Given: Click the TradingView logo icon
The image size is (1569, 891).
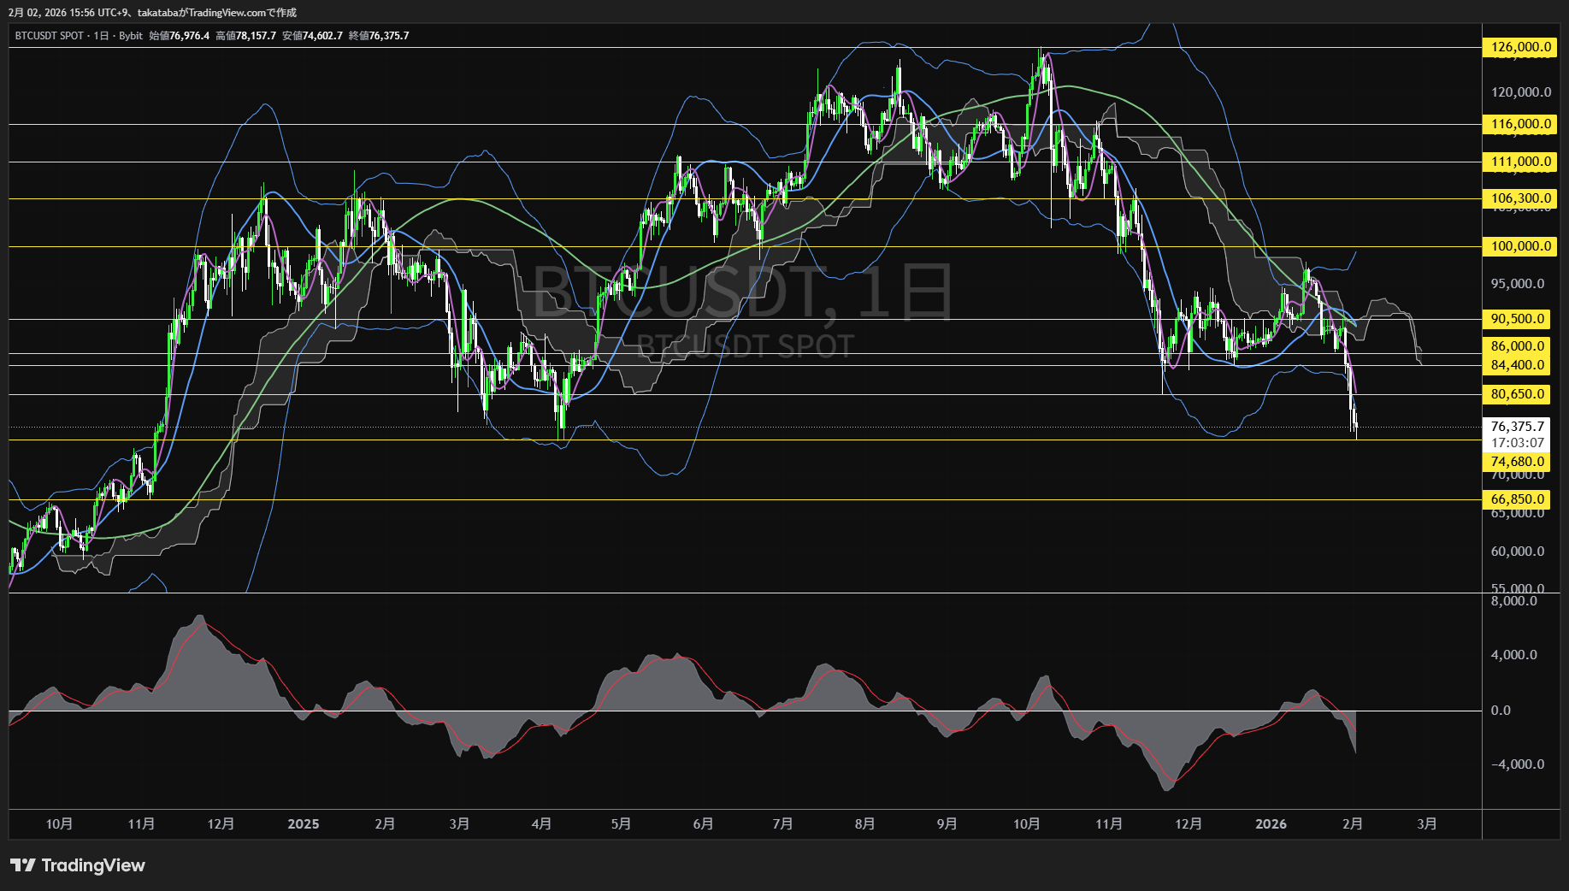Looking at the screenshot, I should [x=23, y=865].
